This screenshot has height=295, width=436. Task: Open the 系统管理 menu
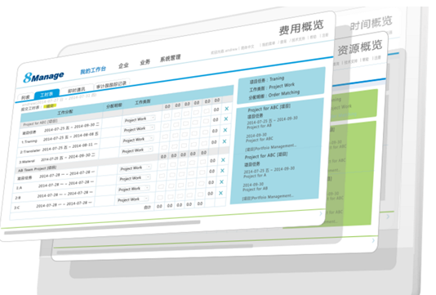coord(171,58)
